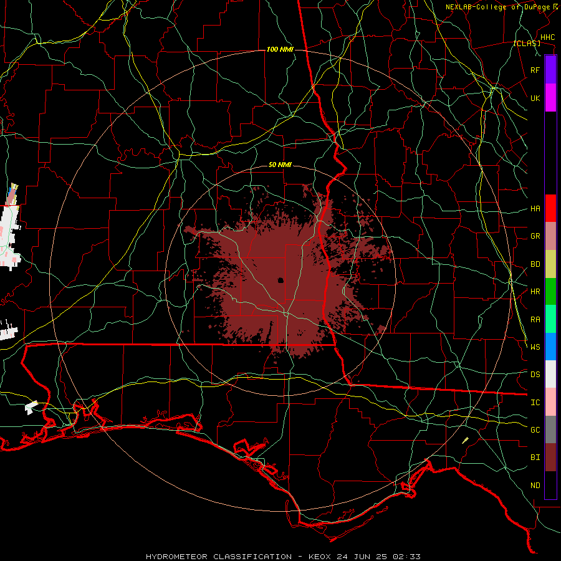Click the black radar site dot at center
Screen dimensions: 561x561
pos(280,280)
